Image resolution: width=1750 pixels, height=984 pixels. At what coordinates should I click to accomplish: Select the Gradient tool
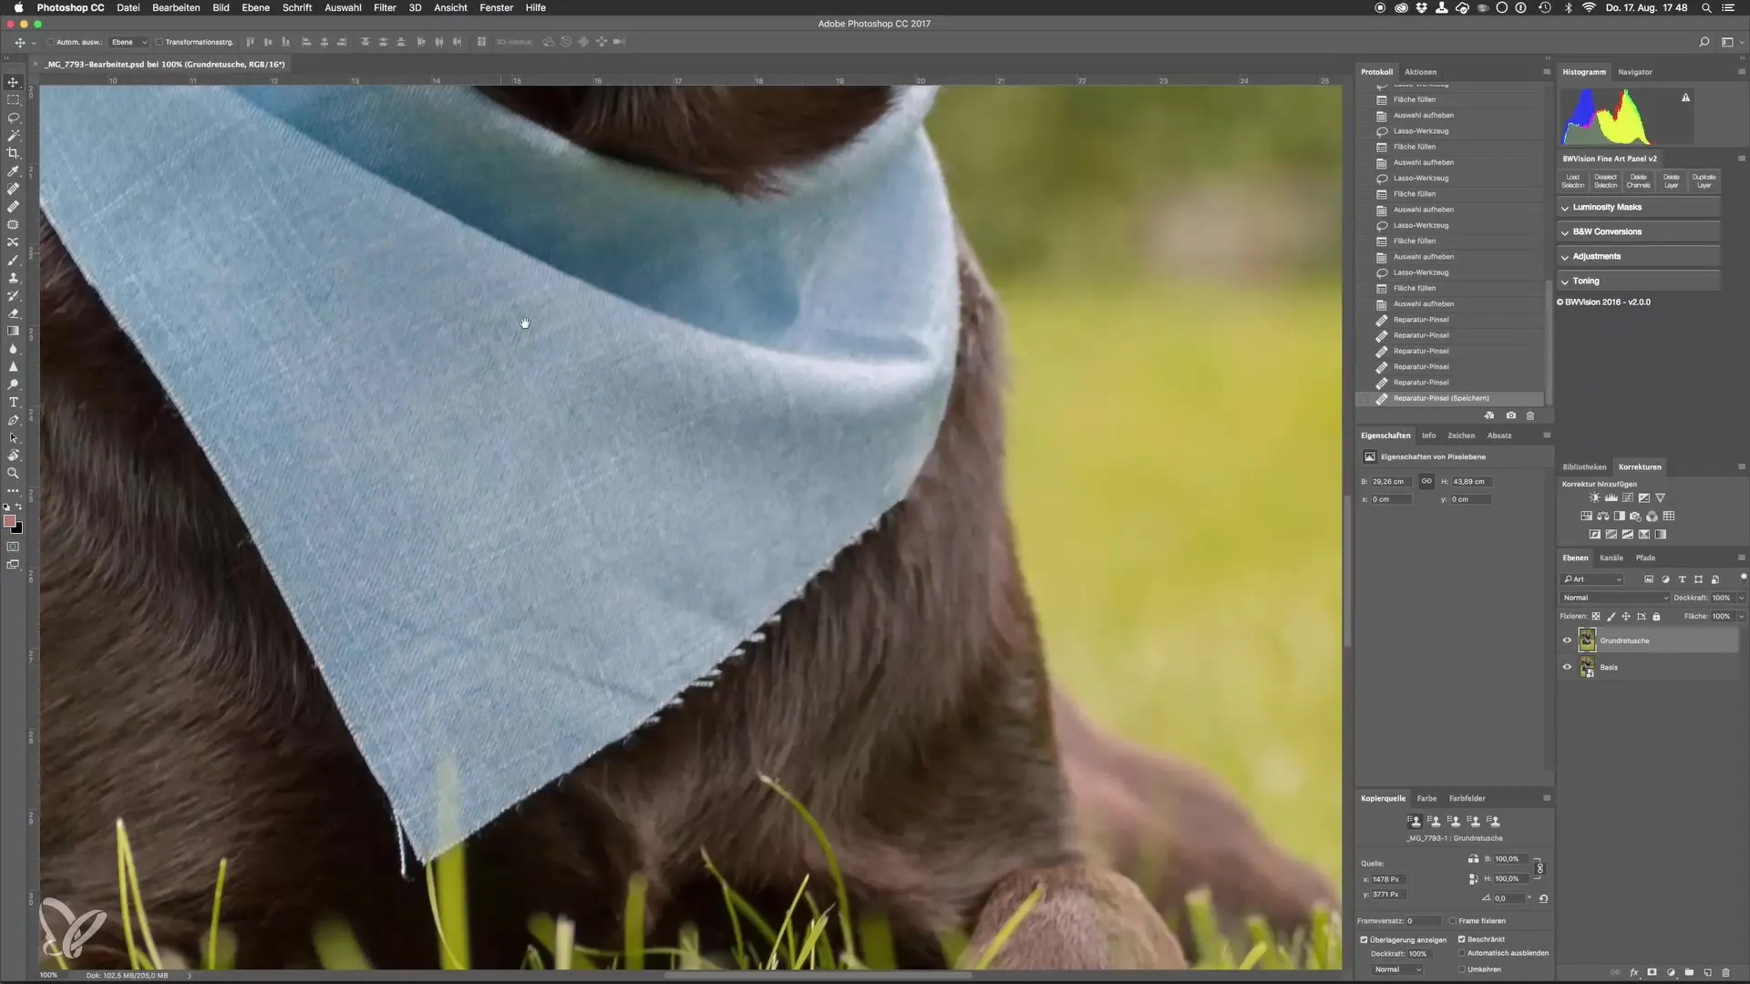click(13, 331)
